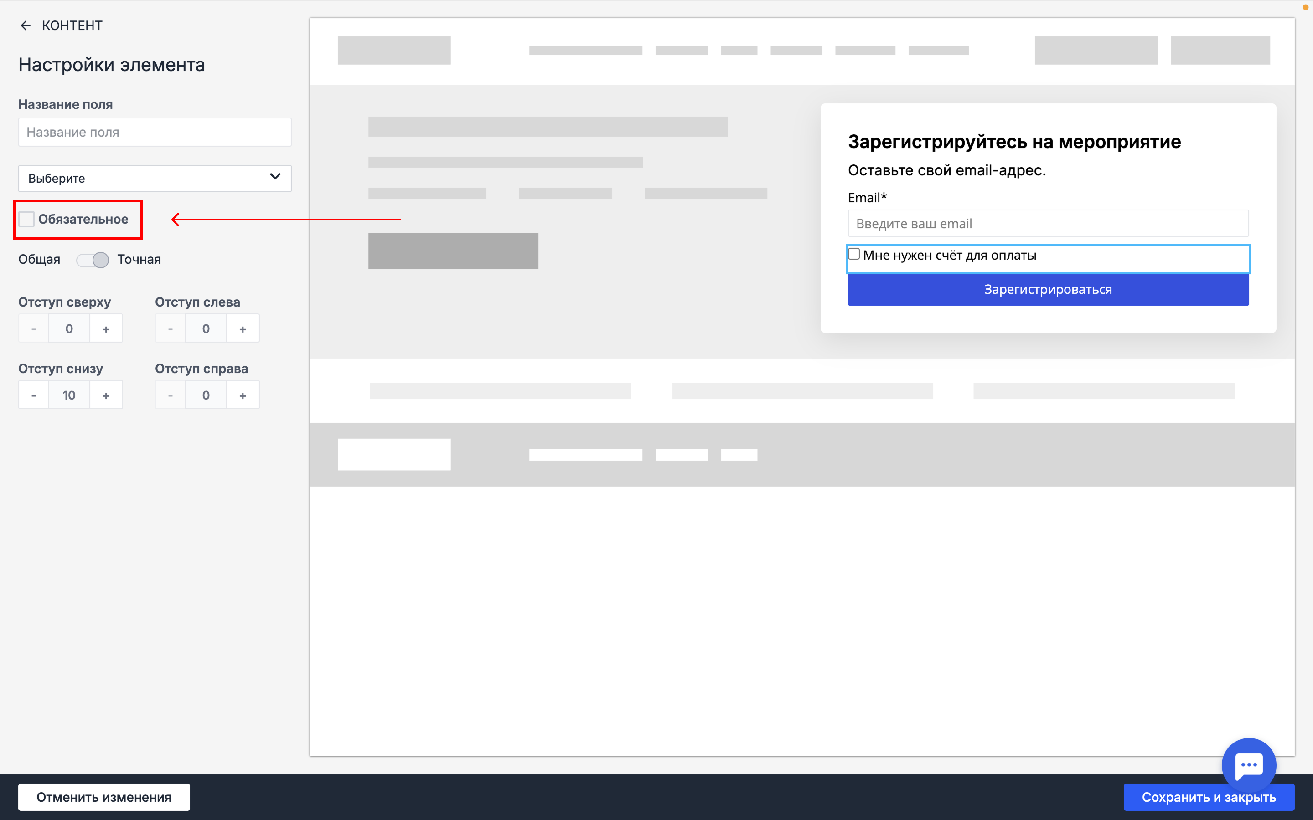Decrease Отступ слева with the minus button

pyautogui.click(x=171, y=328)
